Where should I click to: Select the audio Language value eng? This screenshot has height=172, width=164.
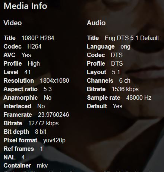point(126,47)
